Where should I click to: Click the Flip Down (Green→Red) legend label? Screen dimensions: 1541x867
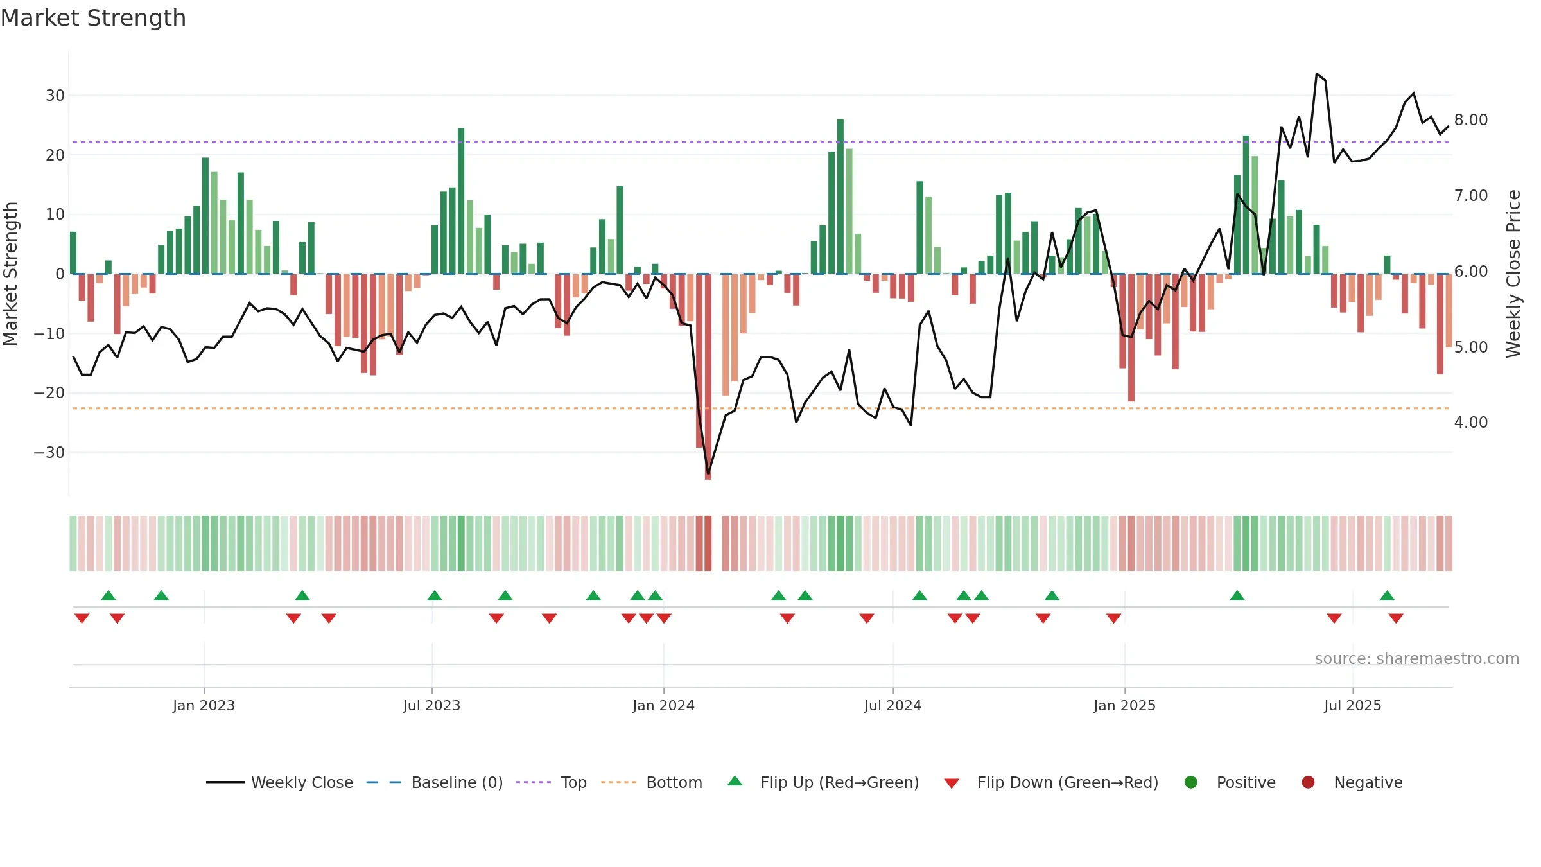click(x=1068, y=782)
